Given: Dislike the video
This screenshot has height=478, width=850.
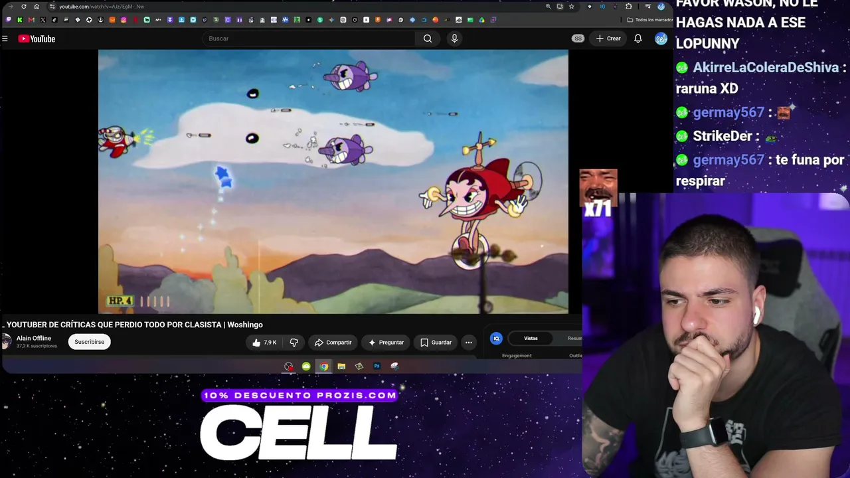Looking at the screenshot, I should tap(294, 343).
